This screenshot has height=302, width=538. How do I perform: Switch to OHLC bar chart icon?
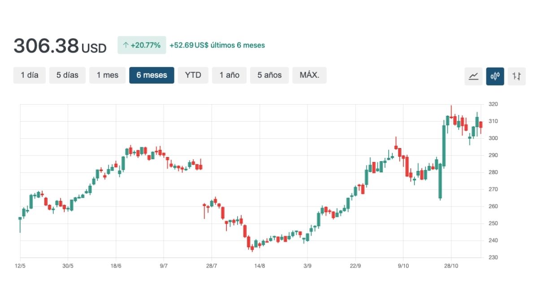click(516, 76)
